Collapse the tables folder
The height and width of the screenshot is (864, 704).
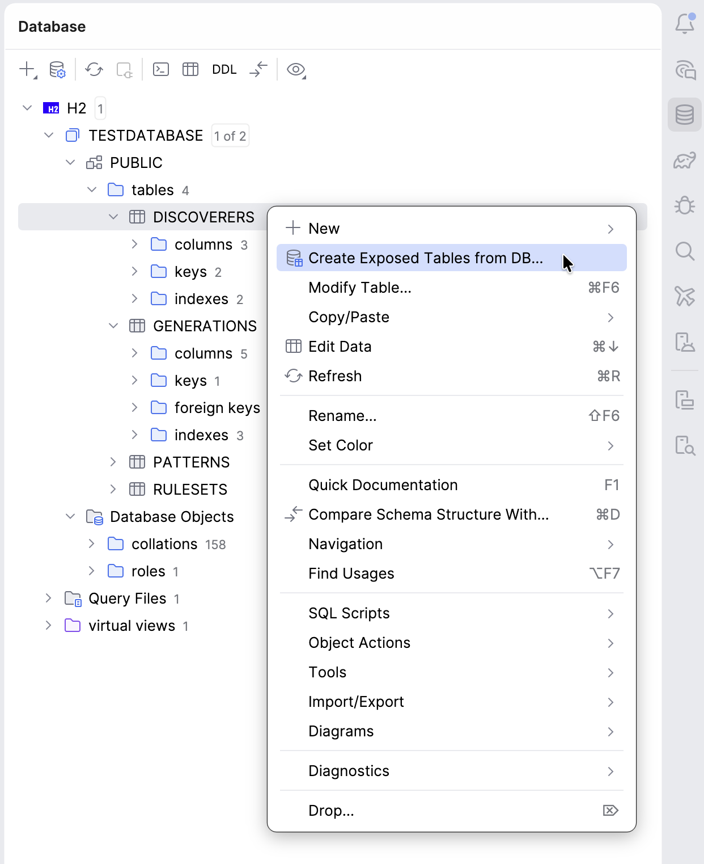pos(92,189)
